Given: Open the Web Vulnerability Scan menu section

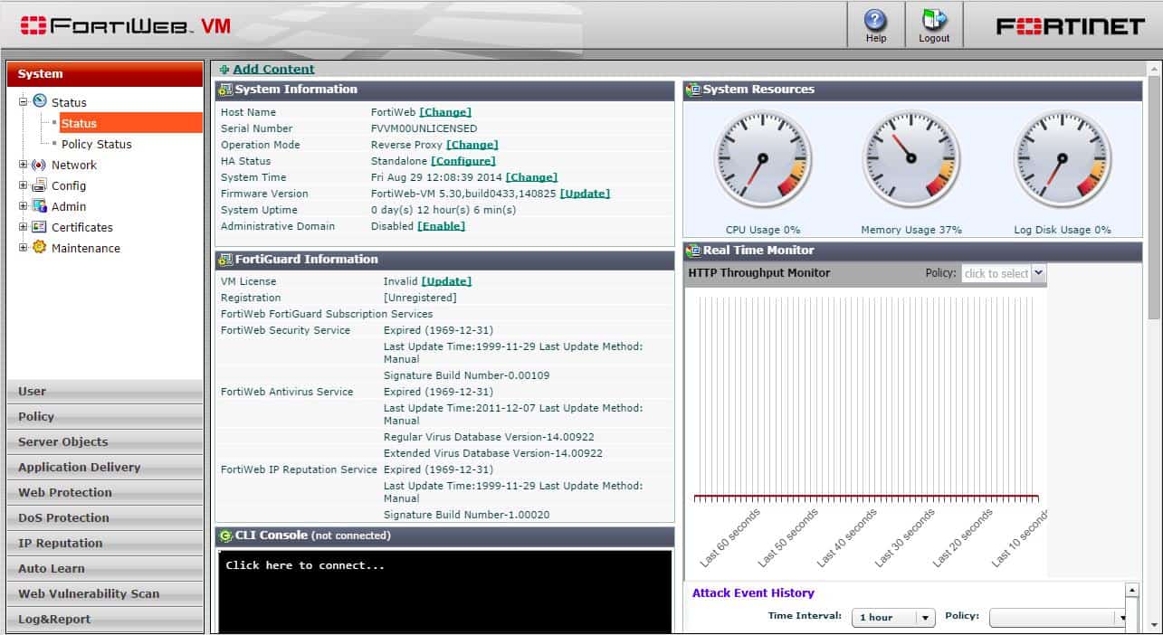Looking at the screenshot, I should point(105,594).
